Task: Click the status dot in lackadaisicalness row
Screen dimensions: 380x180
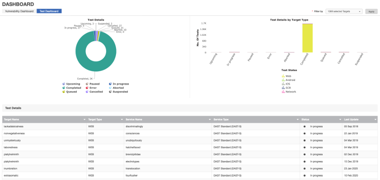Action: click(x=305, y=126)
